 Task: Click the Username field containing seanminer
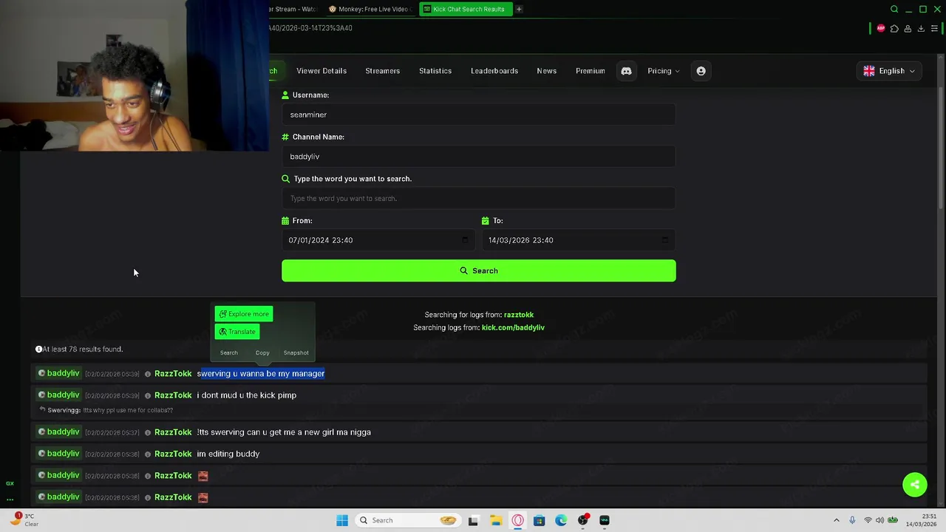tap(479, 115)
